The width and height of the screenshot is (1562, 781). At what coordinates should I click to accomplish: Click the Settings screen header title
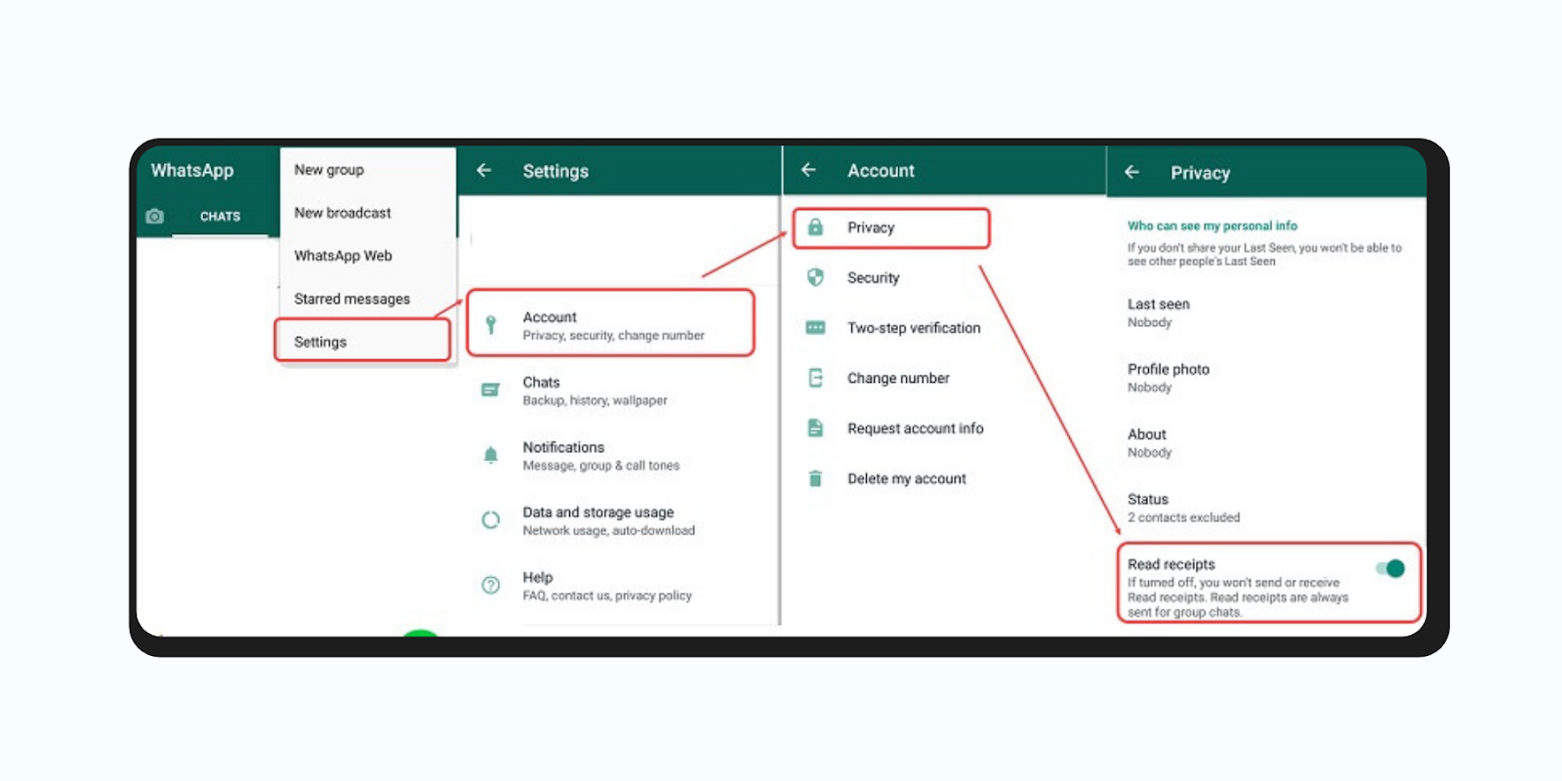click(555, 171)
